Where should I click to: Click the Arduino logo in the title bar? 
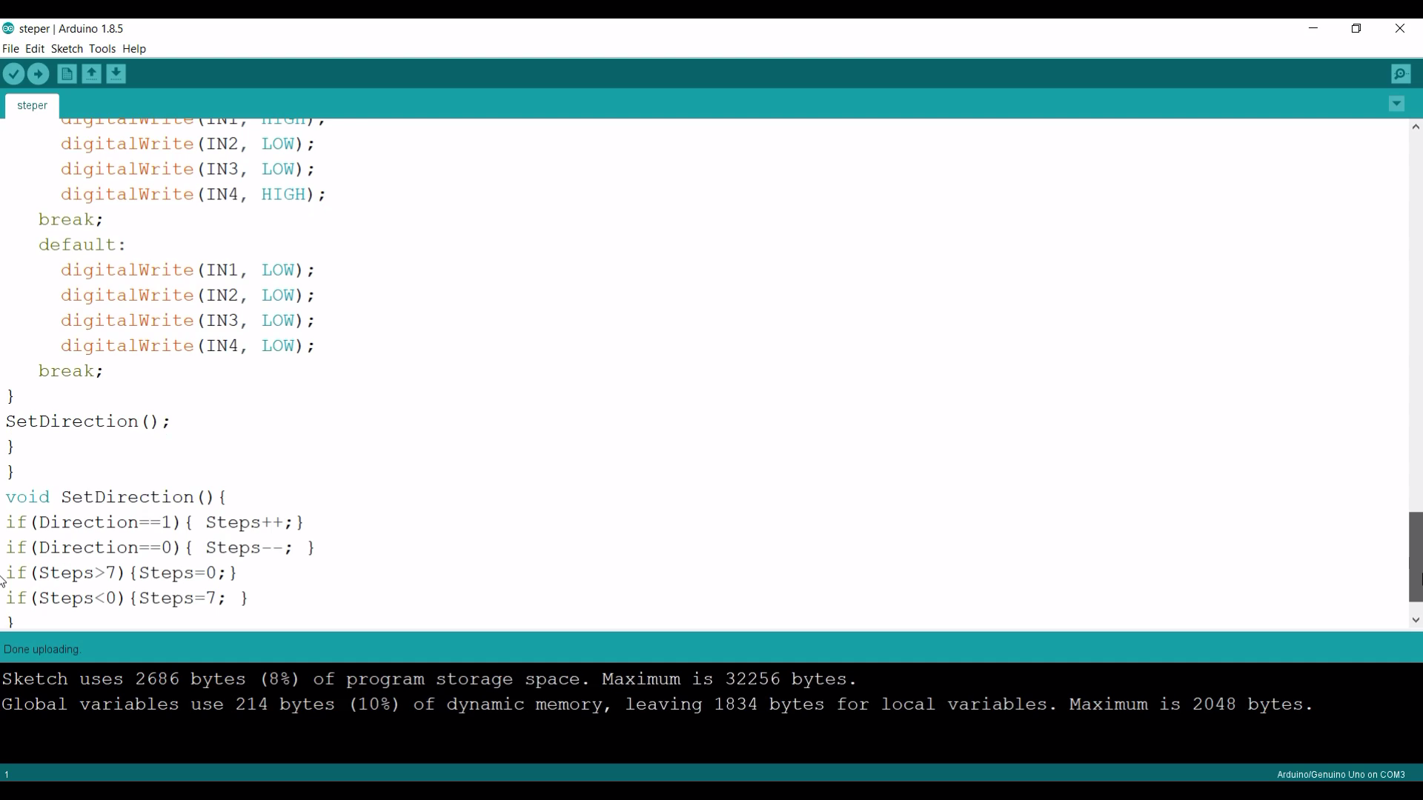(8, 29)
